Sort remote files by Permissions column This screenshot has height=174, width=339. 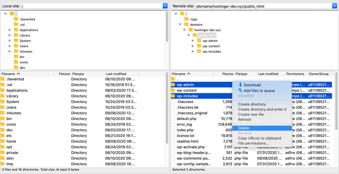[295, 74]
